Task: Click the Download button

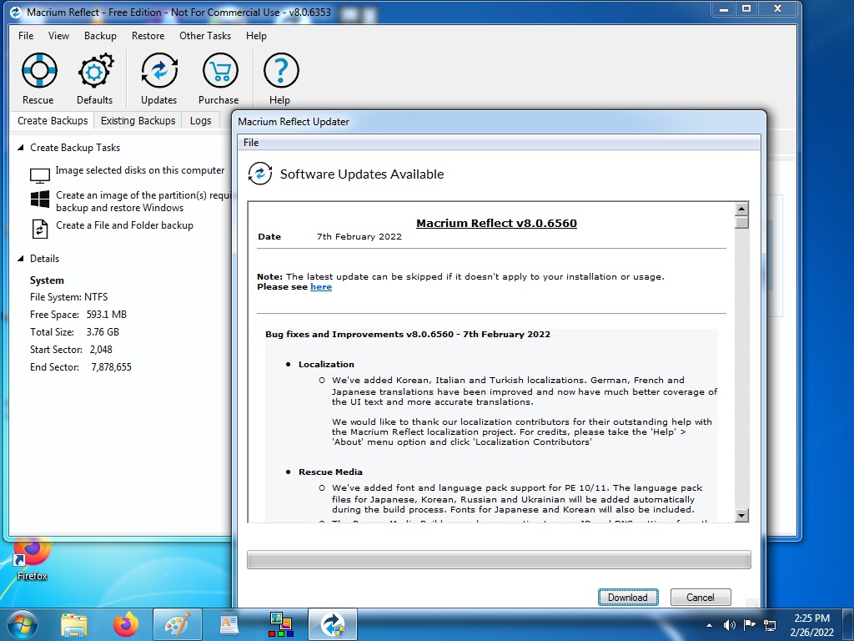Action: click(627, 598)
